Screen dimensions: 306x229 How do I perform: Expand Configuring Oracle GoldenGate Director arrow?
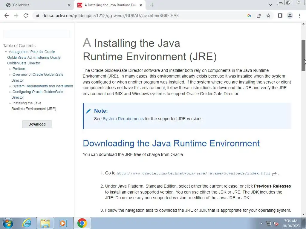[10, 92]
